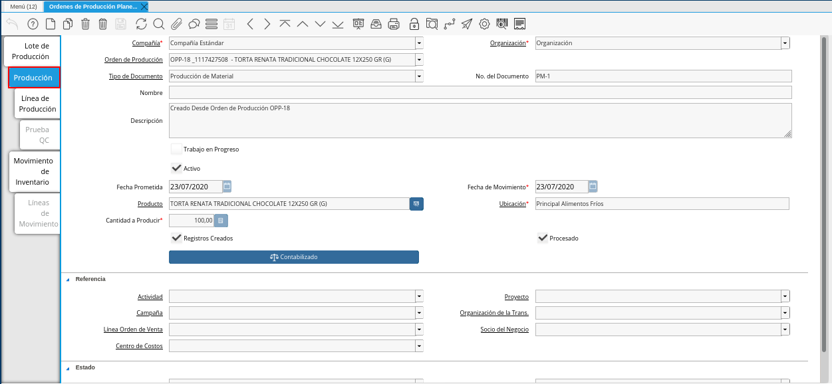Collapse the Referencia section
Image resolution: width=832 pixels, height=384 pixels.
[67, 280]
